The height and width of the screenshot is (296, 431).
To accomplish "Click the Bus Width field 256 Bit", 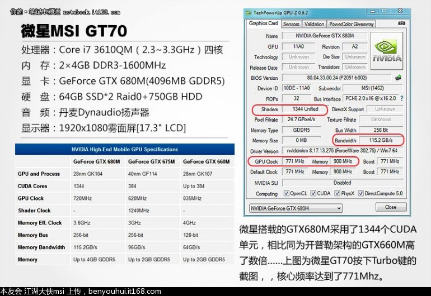I will pos(381,130).
